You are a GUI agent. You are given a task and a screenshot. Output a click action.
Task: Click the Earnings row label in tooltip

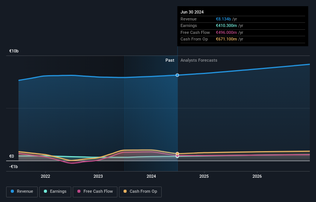[x=189, y=25]
